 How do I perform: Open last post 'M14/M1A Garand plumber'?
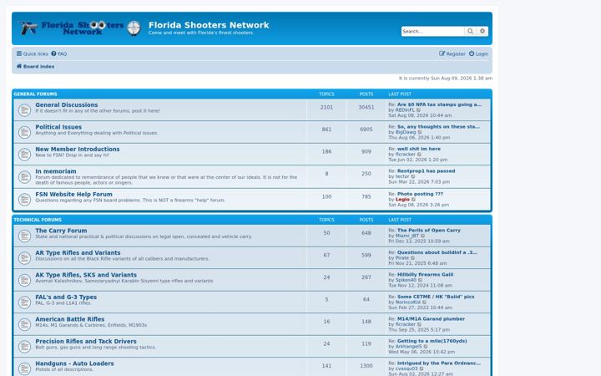(431, 319)
